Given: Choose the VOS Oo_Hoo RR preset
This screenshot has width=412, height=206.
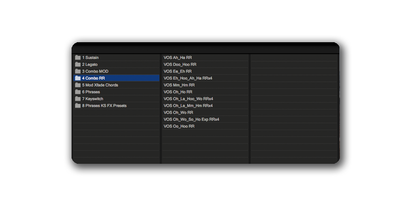Looking at the screenshot, I should [179, 126].
